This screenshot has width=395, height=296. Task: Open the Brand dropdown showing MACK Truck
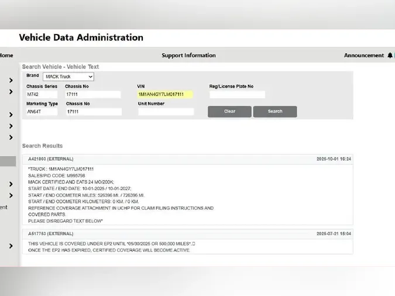point(68,77)
